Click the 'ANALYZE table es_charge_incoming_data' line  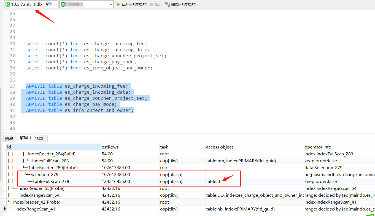click(x=79, y=92)
